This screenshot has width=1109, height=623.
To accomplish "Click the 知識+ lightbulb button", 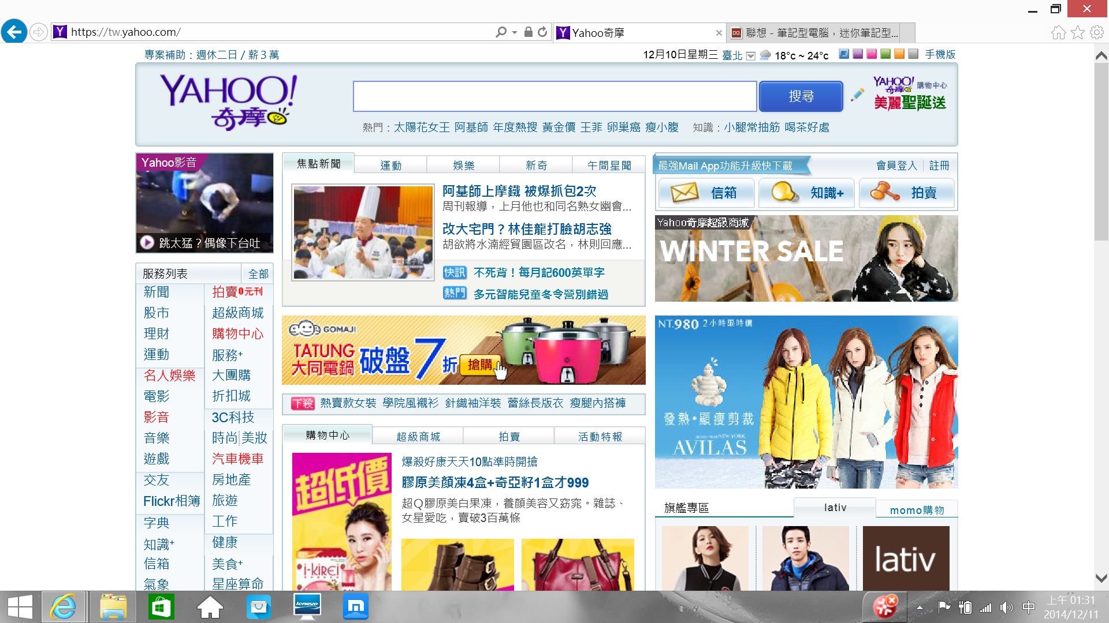I will (x=807, y=193).
